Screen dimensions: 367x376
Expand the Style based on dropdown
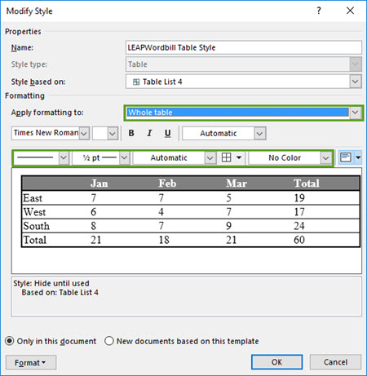(x=356, y=82)
